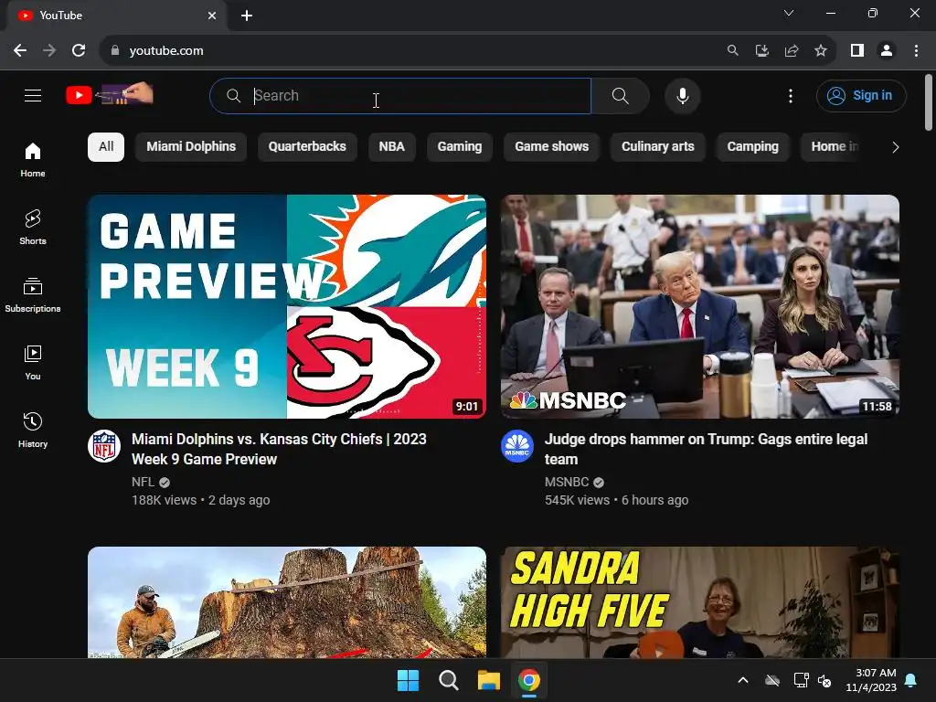Select the Game shows chip
This screenshot has height=702, width=936.
[551, 147]
